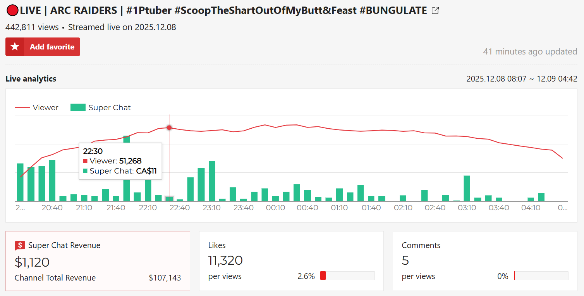584x296 pixels.
Task: Toggle the Viewer series legend label
Action: 45,108
